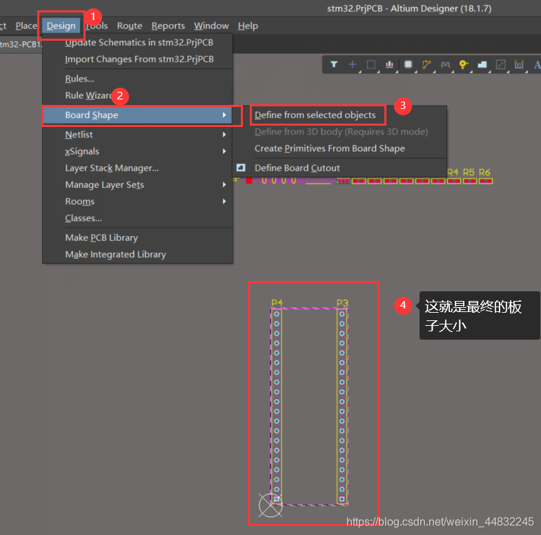Image resolution: width=541 pixels, height=535 pixels.
Task: Expand the Board Shape submenu arrow
Action: click(224, 115)
